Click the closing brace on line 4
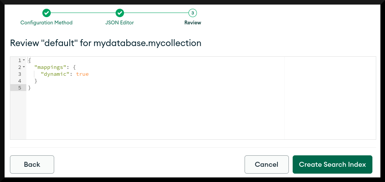Screen dimensions: 385x182 [x=36, y=81]
